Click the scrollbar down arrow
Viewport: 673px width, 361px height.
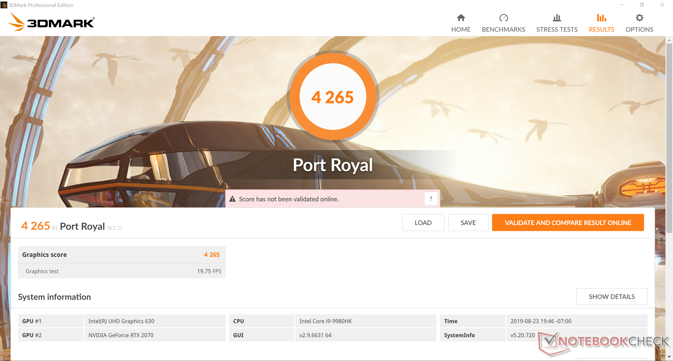point(669,357)
